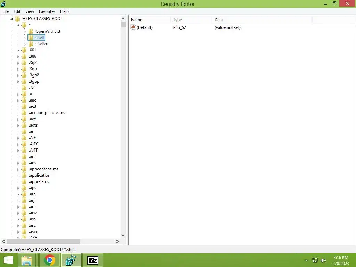
Task: Select the .adts key
Action: (x=33, y=125)
